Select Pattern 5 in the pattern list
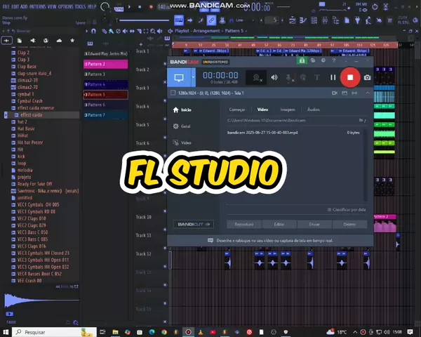The height and width of the screenshot is (337, 421). coord(96,94)
